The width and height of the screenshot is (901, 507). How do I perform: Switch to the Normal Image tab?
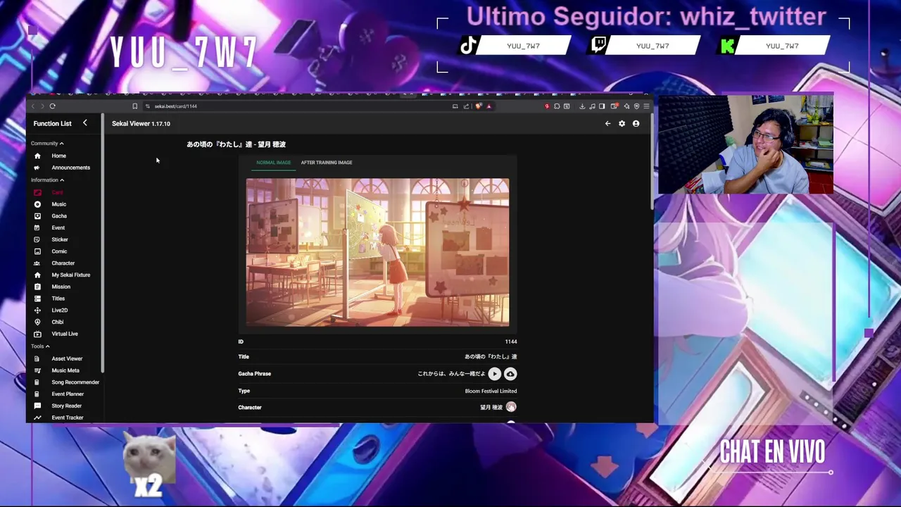point(273,163)
